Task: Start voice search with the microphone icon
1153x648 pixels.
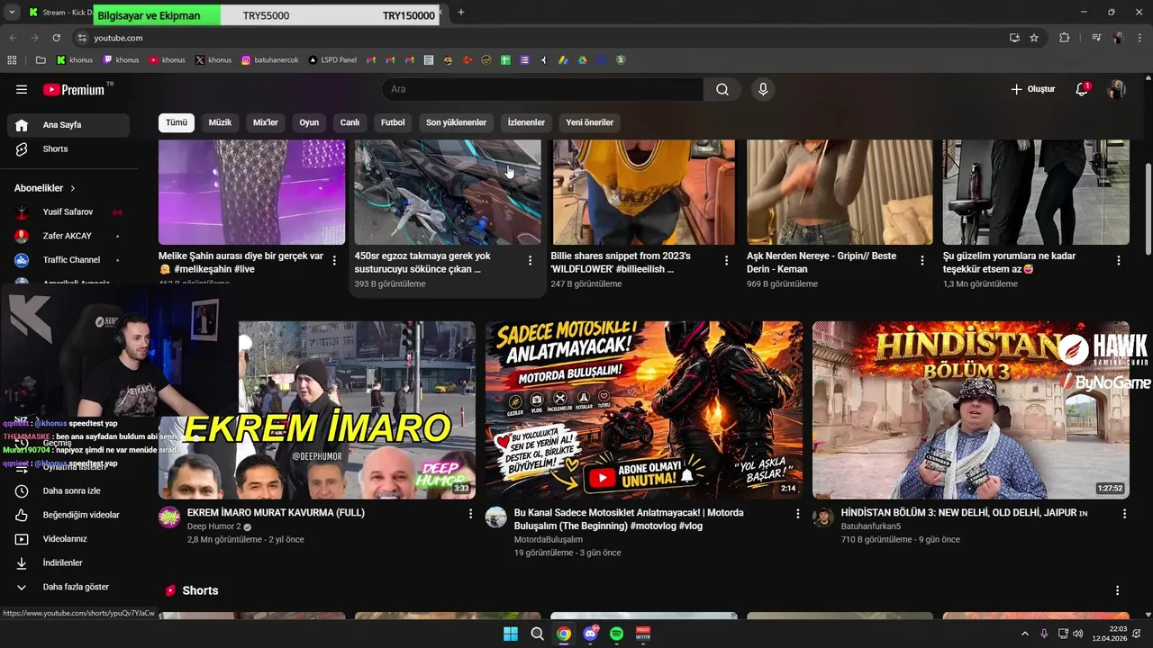Action: coord(763,89)
